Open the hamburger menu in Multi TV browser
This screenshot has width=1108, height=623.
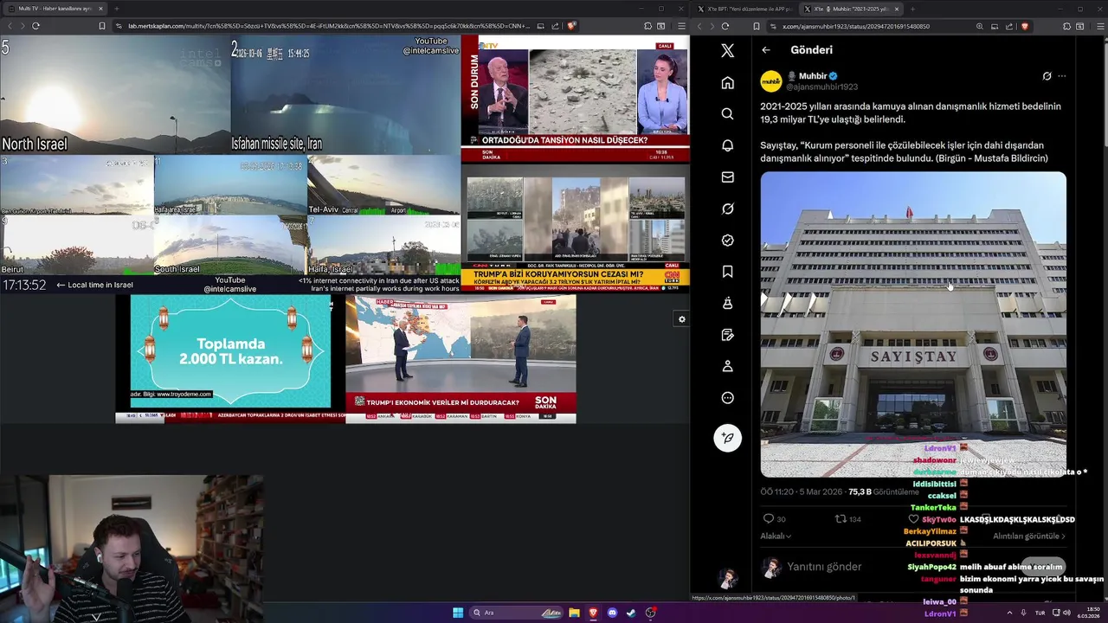681,26
